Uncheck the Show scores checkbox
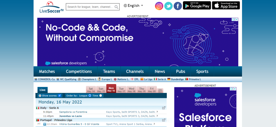276x127 pixels. point(60,95)
